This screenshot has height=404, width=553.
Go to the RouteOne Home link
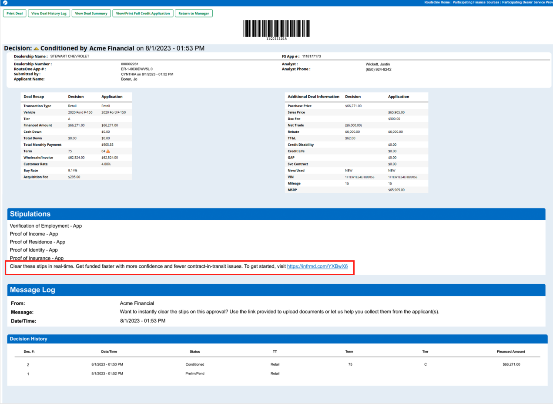[437, 3]
